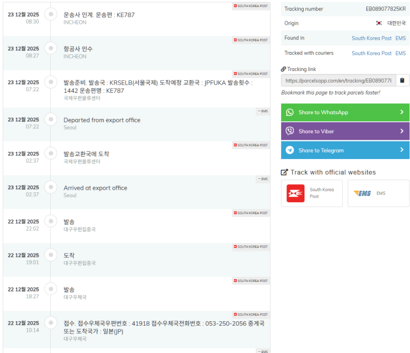This screenshot has height=353, width=410.
Task: Select timeline marker for Departed from export office
Action: 51,120
